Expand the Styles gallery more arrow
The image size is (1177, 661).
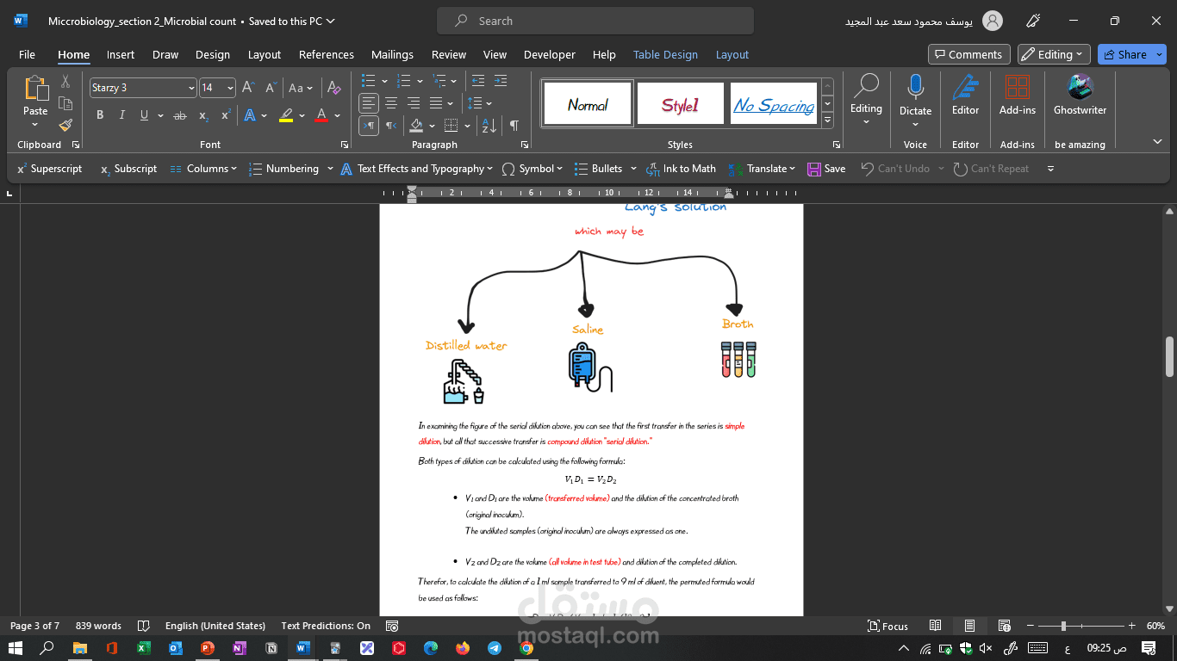827,120
